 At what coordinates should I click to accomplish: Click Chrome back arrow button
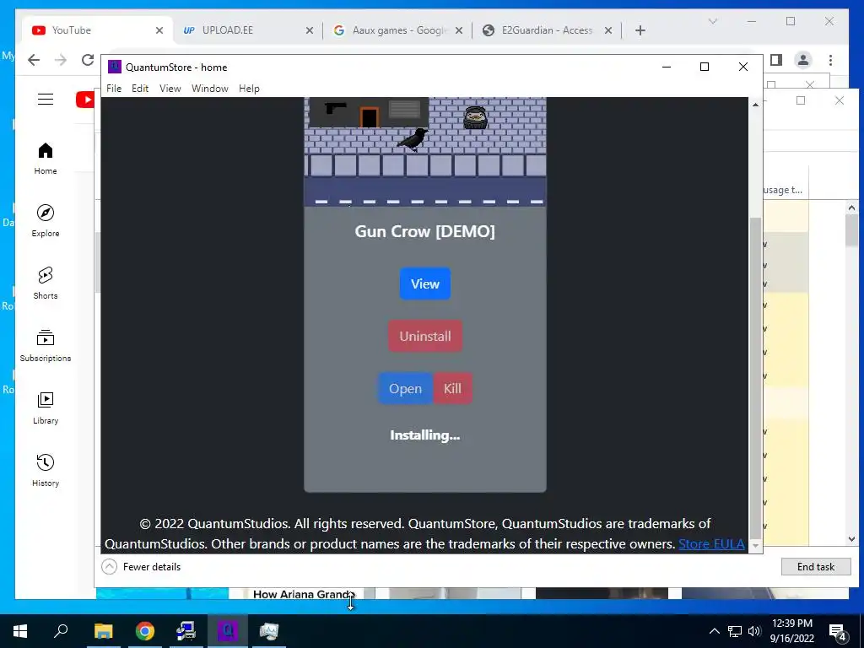coord(34,60)
